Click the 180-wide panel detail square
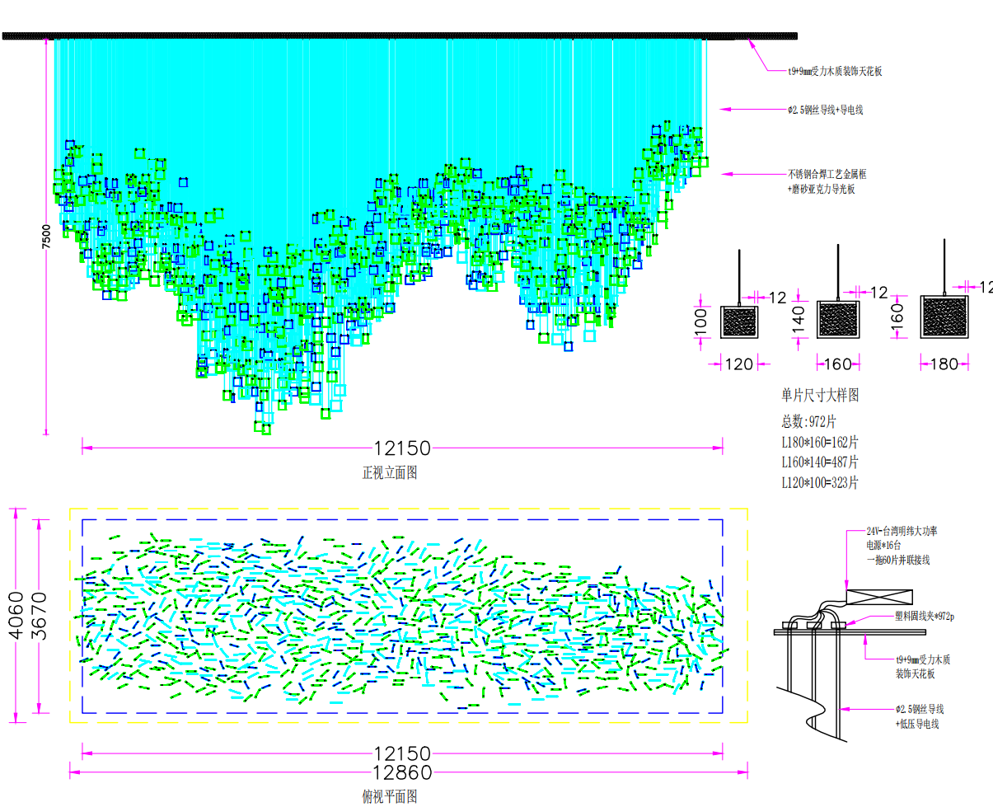 click(944, 317)
